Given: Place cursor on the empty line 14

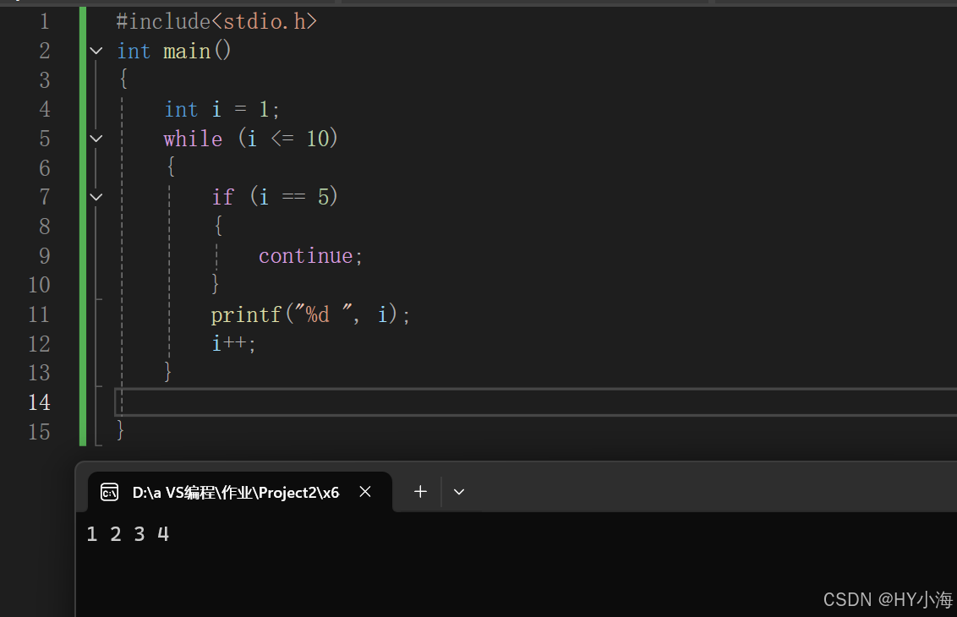Looking at the screenshot, I should point(536,402).
